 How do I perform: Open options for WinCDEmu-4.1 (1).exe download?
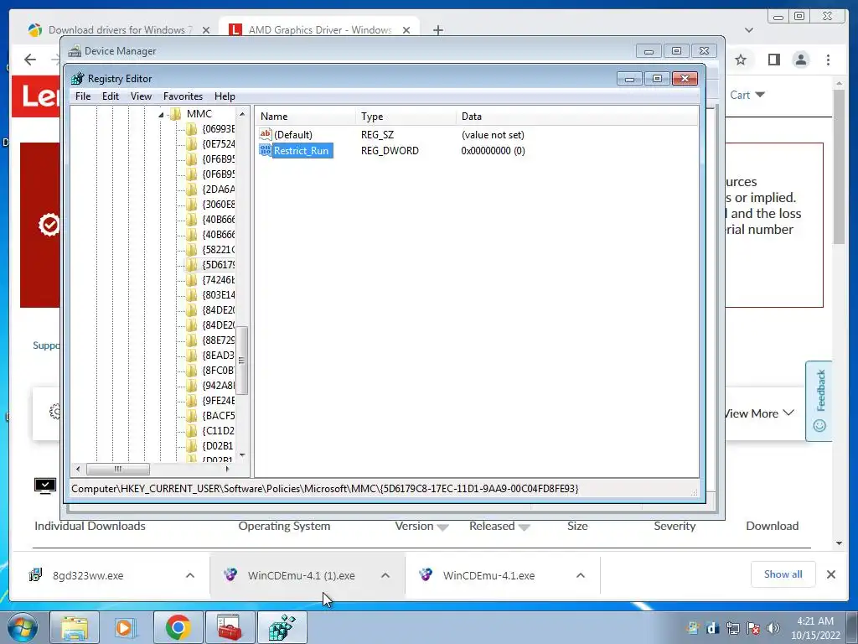click(385, 575)
